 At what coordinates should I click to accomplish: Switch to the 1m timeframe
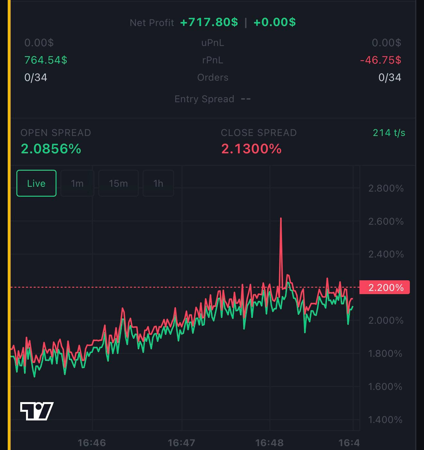[x=77, y=183]
